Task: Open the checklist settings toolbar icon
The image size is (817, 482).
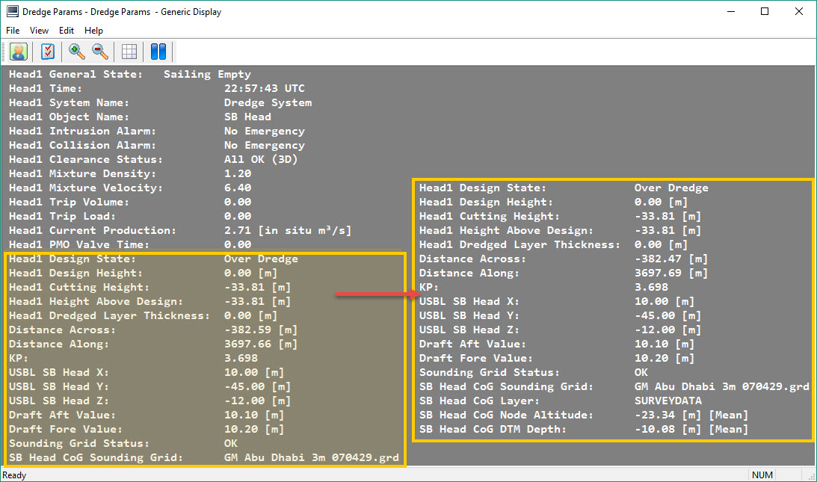Action: pyautogui.click(x=48, y=52)
